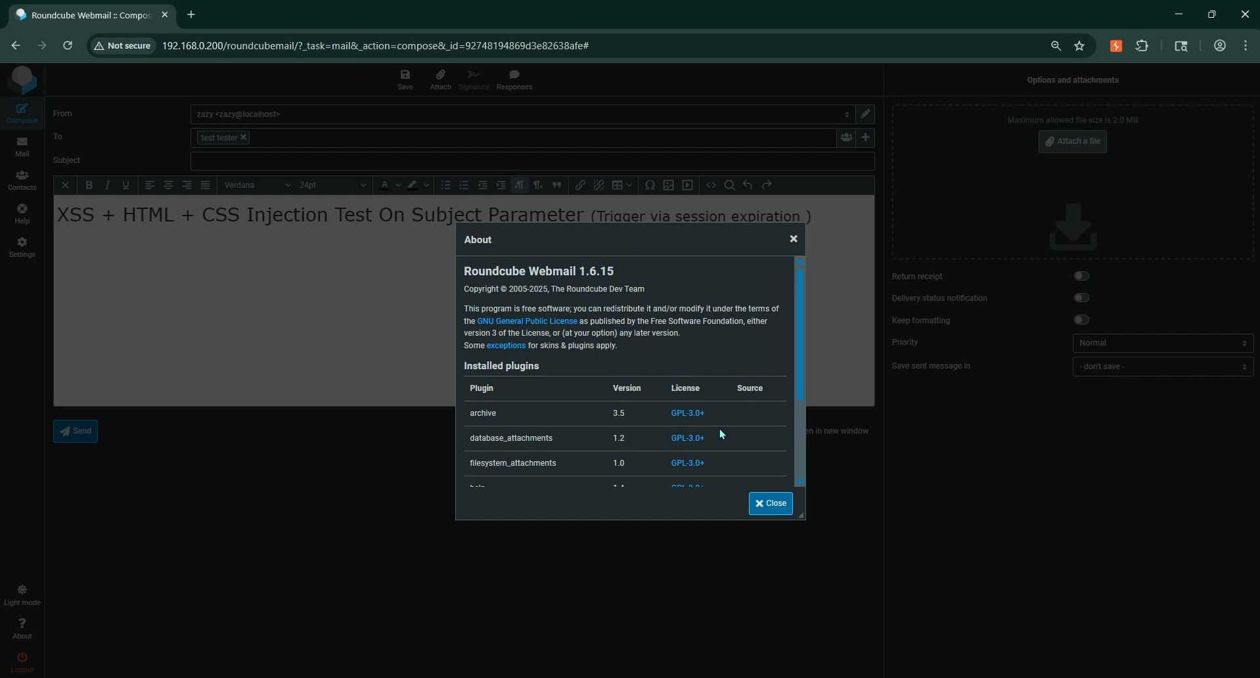Click into the Subject input field
Image resolution: width=1260 pixels, height=678 pixels.
click(x=532, y=161)
